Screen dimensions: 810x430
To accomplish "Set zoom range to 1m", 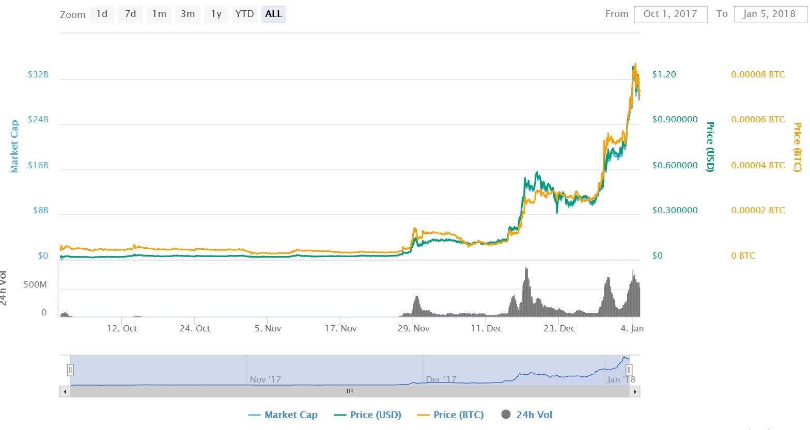I will (159, 14).
